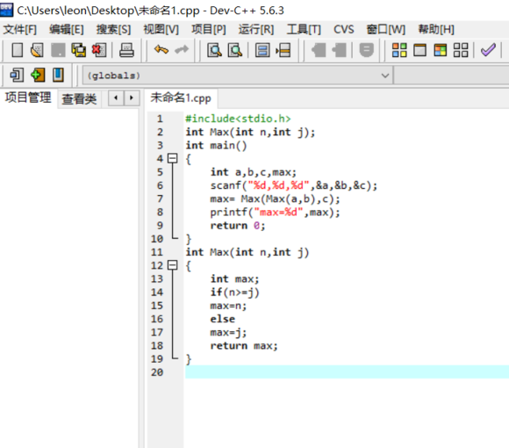Click the right arrow tab scroll button
Screen dimensions: 509x448
[132, 98]
